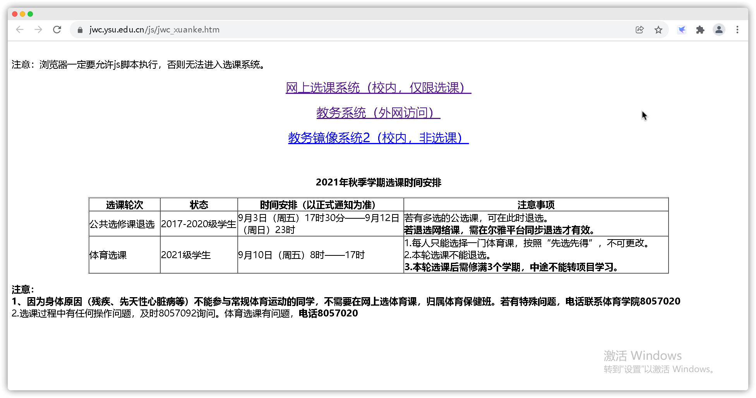Click the 注意事项 table header

click(536, 205)
